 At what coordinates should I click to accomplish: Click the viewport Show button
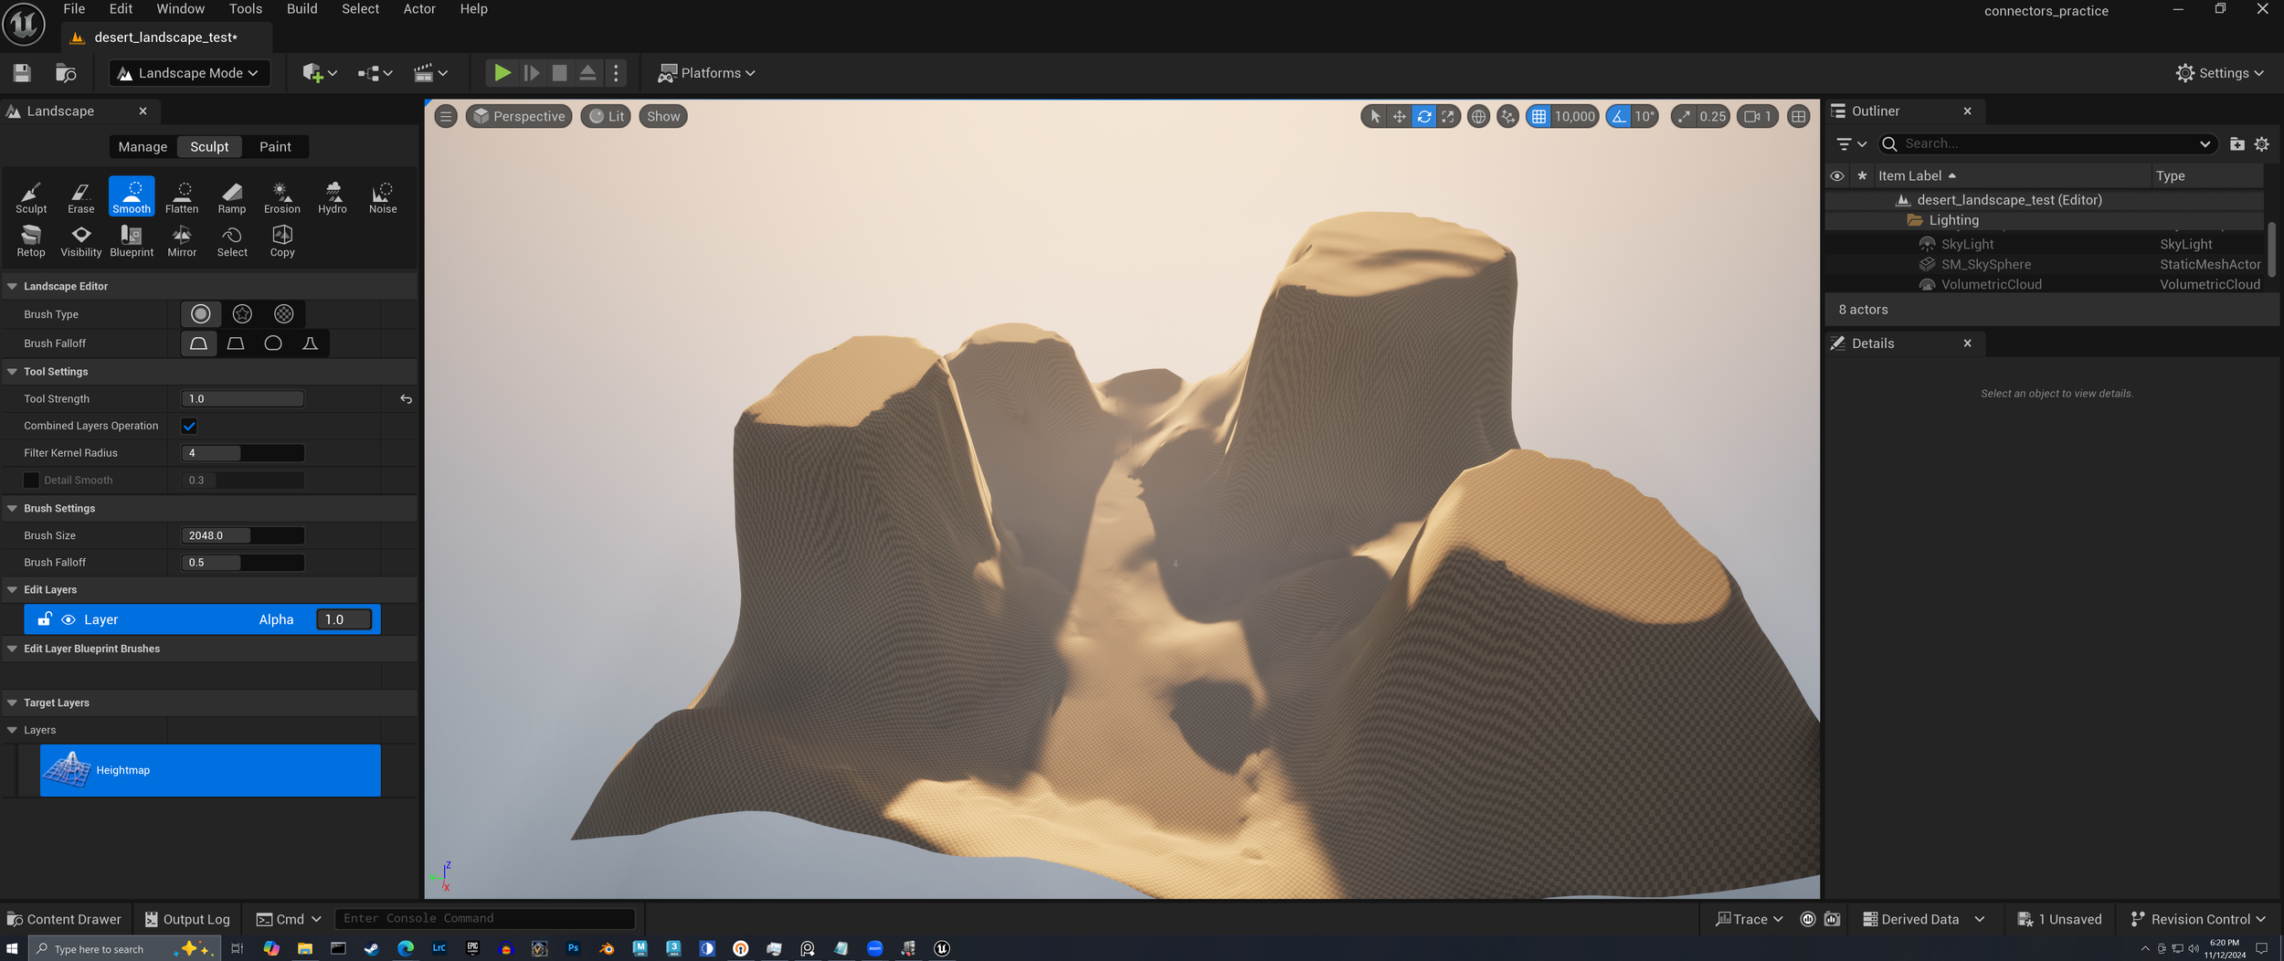663,117
